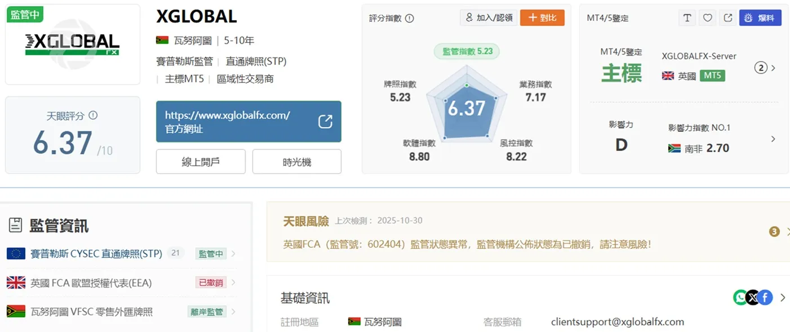The width and height of the screenshot is (790, 332).
Task: Click the 時光機 button
Action: point(297,161)
